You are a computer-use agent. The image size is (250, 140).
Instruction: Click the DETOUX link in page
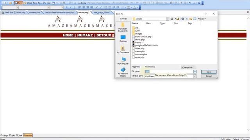104,35
